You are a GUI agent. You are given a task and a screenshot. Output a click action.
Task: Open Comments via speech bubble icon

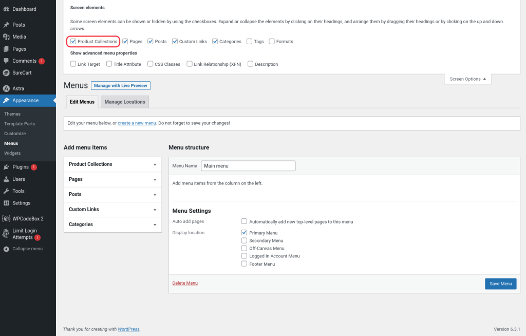[x=6, y=61]
